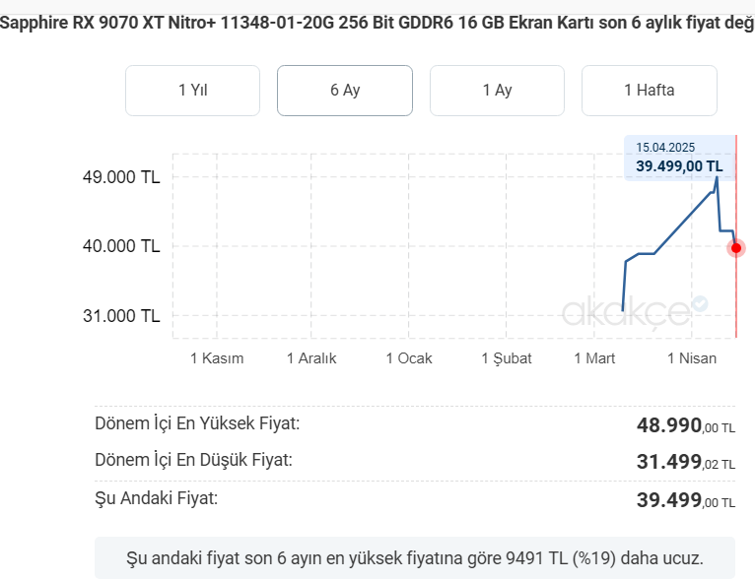Click the 49.000 TL axis label
Screen dimensions: 755x581
[x=121, y=178]
